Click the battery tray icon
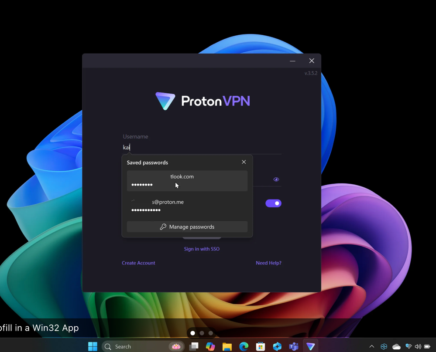 pos(427,346)
